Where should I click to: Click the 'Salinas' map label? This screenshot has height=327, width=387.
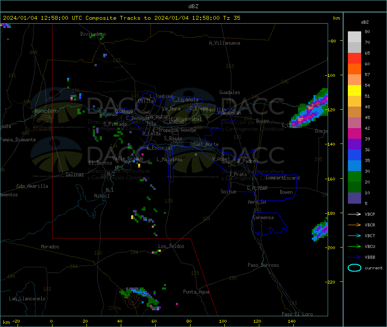(74, 174)
